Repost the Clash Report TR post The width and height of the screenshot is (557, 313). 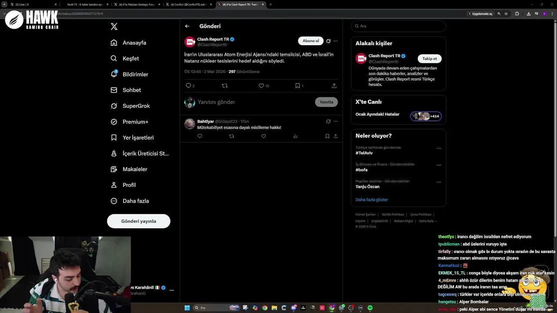[x=225, y=86]
